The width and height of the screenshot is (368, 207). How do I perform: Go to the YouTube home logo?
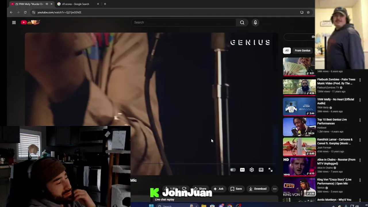(x=30, y=22)
